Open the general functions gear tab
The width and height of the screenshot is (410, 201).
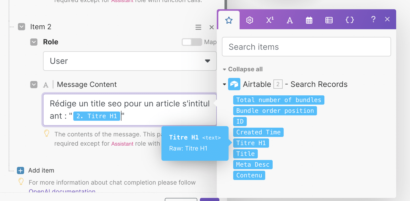250,20
